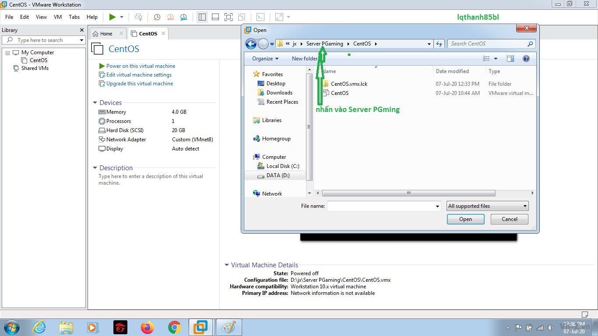Open the power options dropdown arrow
The image size is (598, 336).
(122, 17)
